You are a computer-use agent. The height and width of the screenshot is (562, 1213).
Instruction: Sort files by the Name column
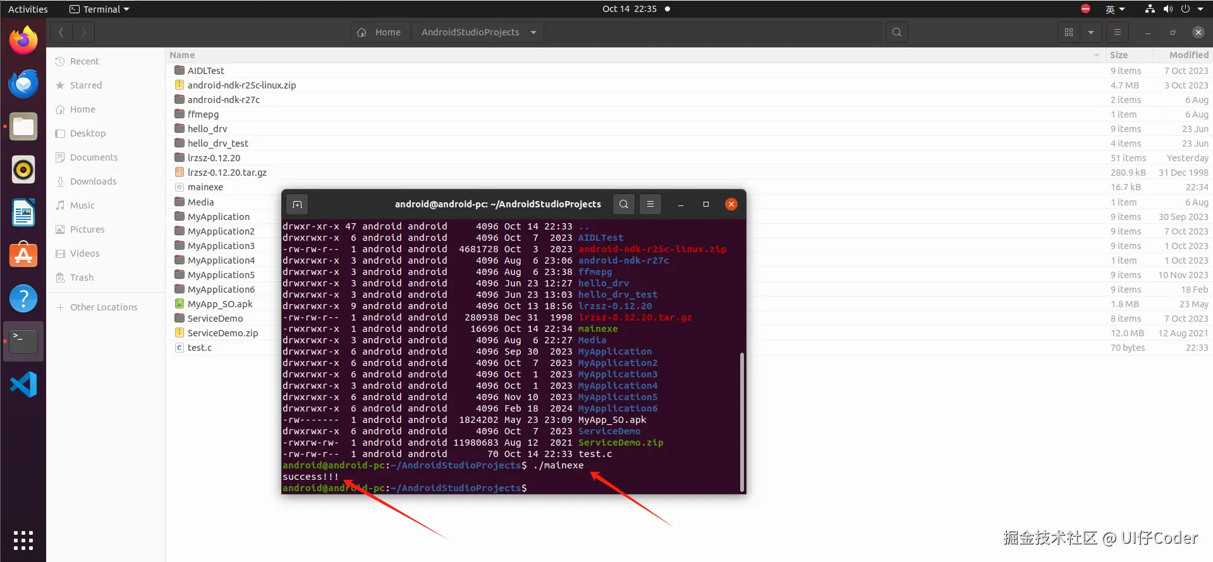(x=635, y=55)
